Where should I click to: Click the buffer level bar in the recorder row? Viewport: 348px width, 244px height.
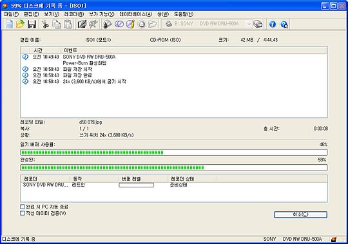(x=136, y=185)
